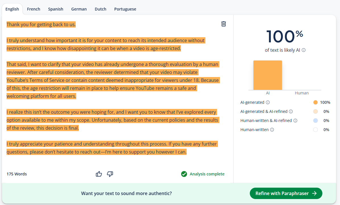This screenshot has width=340, height=205.
Task: Click the paragraph starting 'That said, I want to clarify'
Action: tap(113, 80)
